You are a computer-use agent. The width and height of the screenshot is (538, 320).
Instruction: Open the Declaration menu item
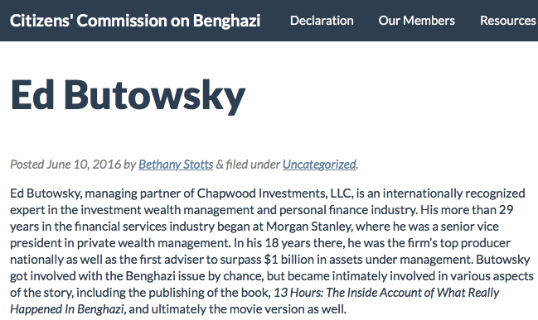322,21
